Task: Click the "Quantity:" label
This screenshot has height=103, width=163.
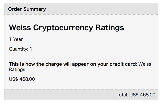Action: click(x=18, y=49)
